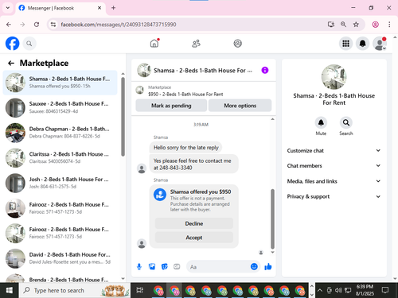Screen dimensions: 398x298
Task: Open volume control in system tray
Action: pos(338,290)
